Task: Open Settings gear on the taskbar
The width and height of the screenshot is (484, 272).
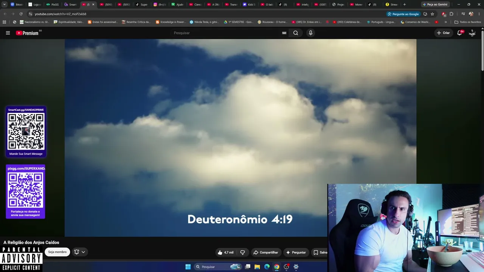Action: click(296, 267)
